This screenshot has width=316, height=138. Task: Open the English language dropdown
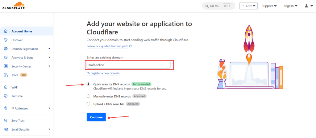[x=290, y=6]
